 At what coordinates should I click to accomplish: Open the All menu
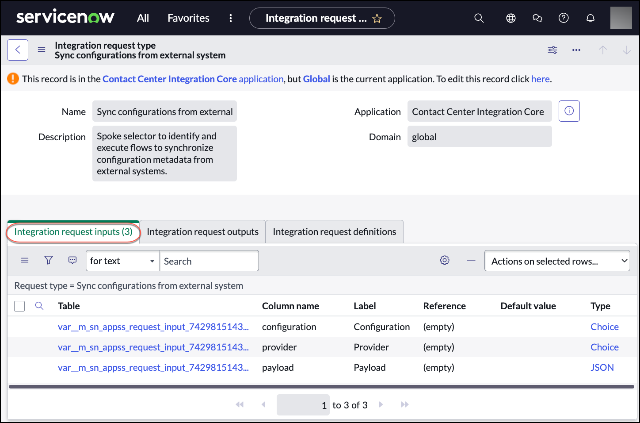point(143,18)
